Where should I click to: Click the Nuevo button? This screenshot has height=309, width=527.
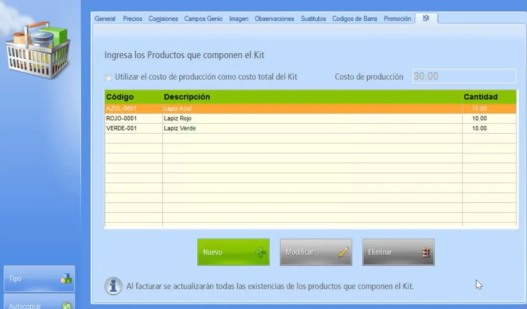click(233, 252)
